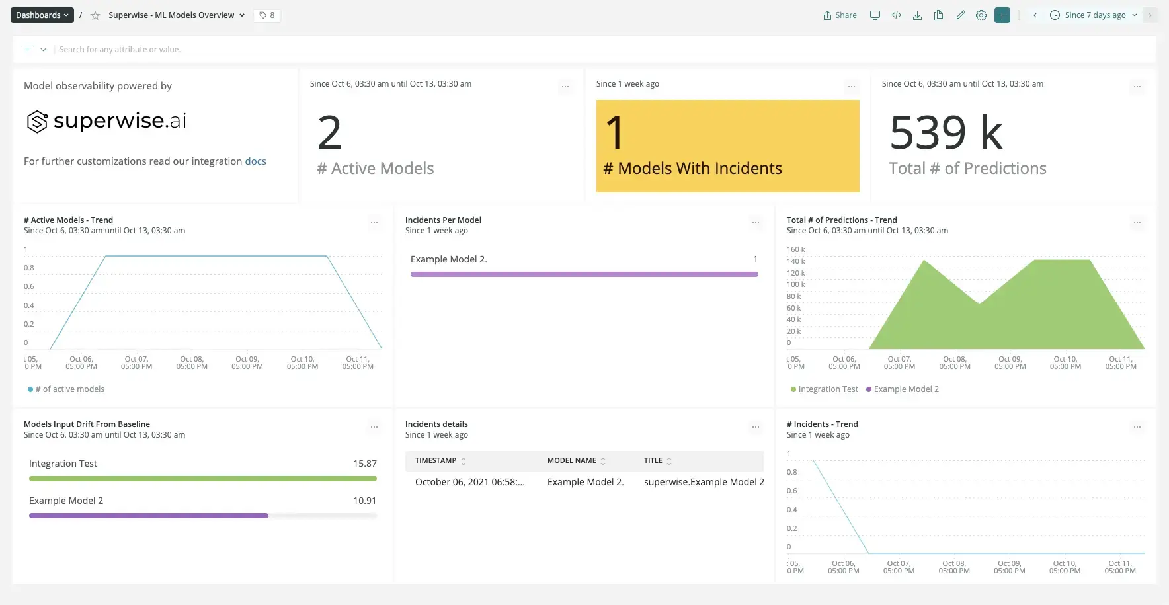Open Incidents Per Model widget menu
The width and height of the screenshot is (1169, 605).
click(x=756, y=223)
